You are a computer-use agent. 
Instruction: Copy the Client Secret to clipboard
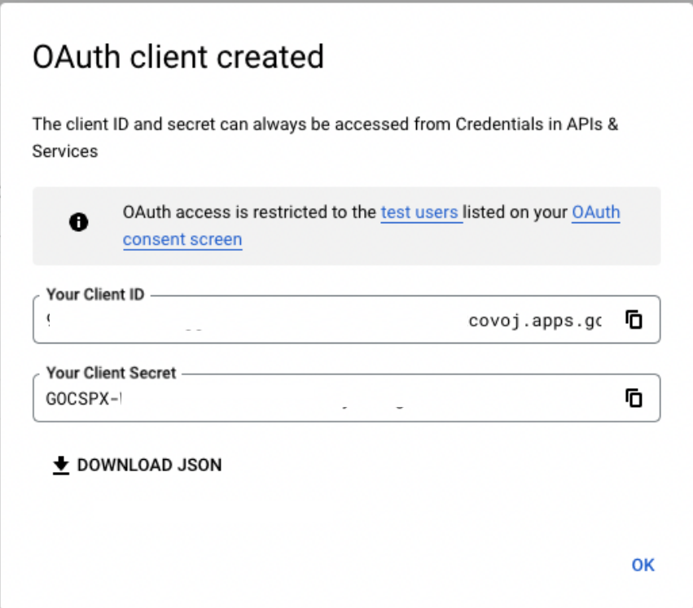click(x=634, y=398)
